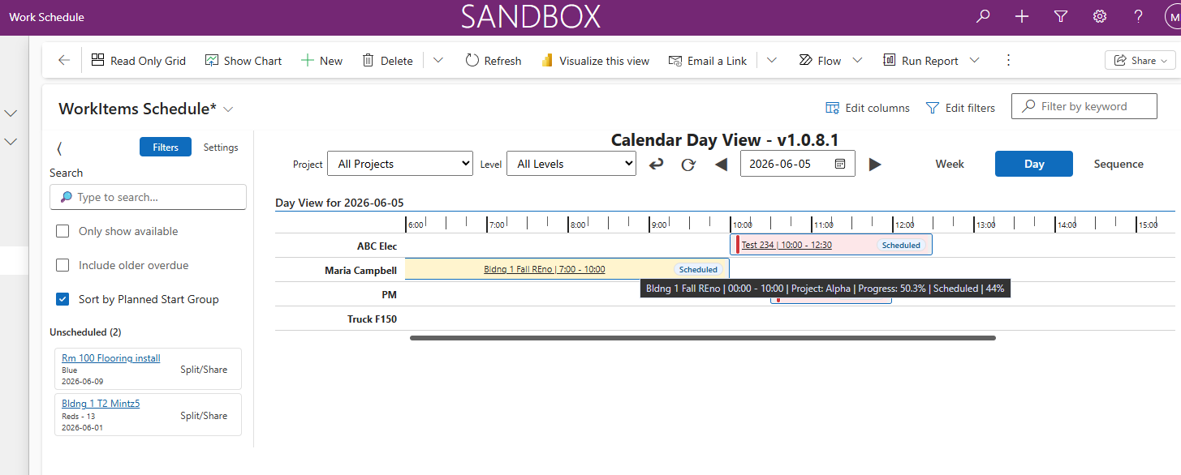Click Visualize this view
This screenshot has height=475, width=1181.
coord(595,60)
